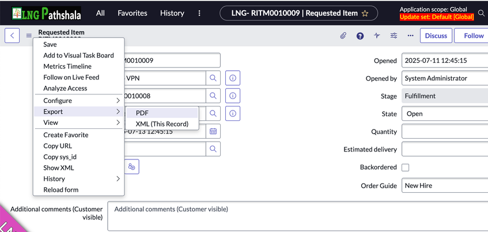This screenshot has height=232, width=488.
Task: Click the lookup magnifier beside VPN field
Action: point(213,78)
